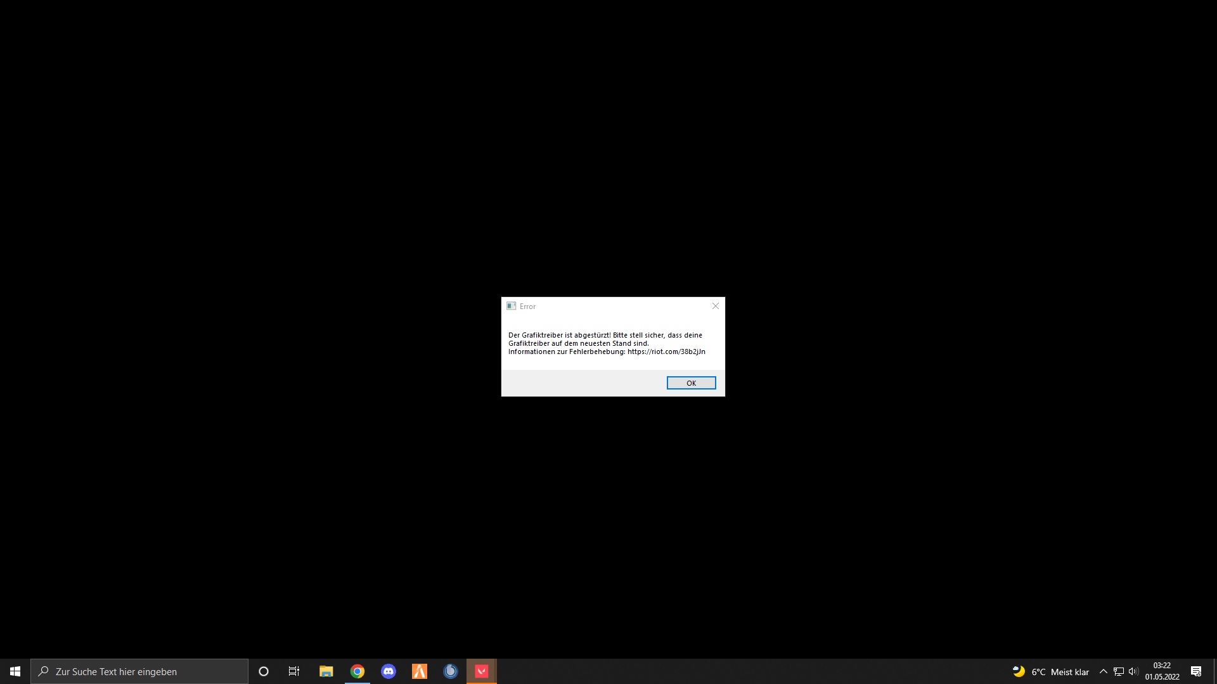Open the volume speaker control
Viewport: 1217px width, 684px height.
click(1133, 671)
